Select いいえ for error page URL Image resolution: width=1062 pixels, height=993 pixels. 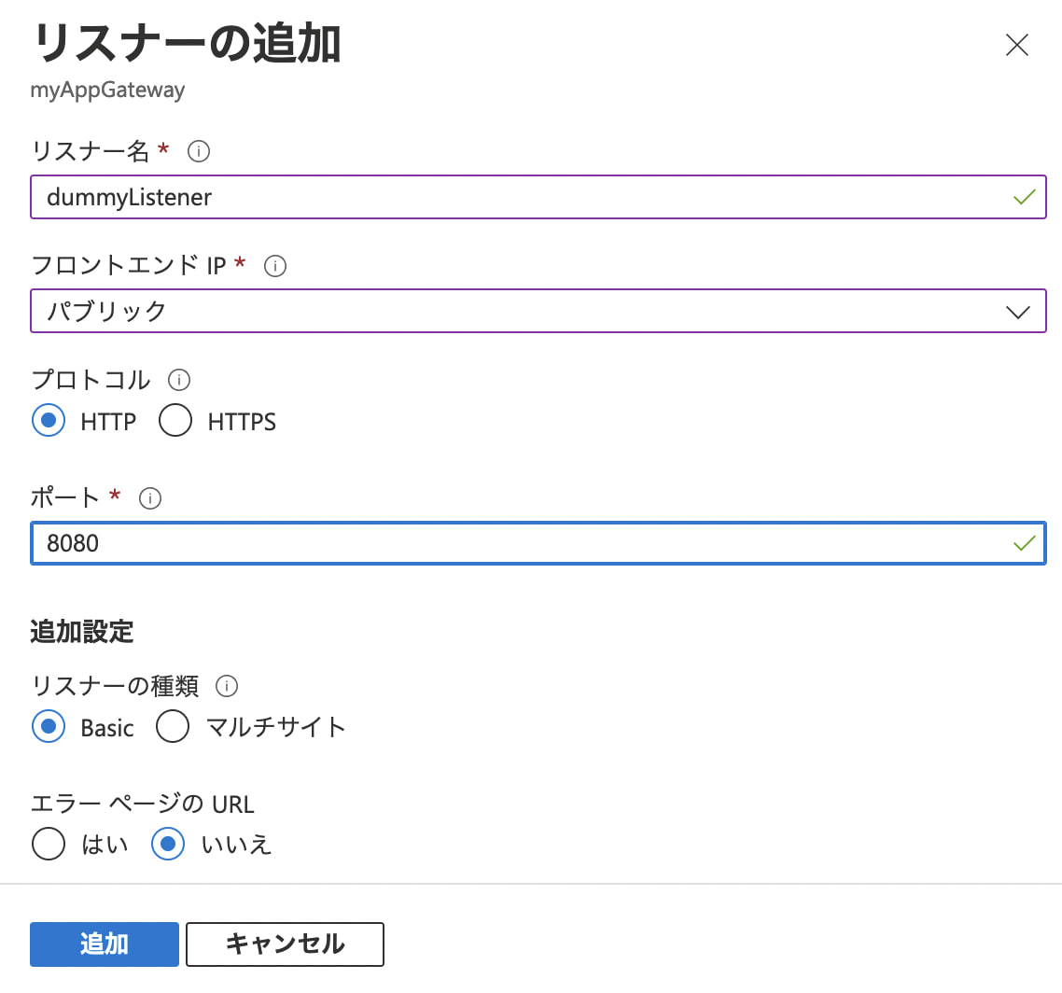168,844
